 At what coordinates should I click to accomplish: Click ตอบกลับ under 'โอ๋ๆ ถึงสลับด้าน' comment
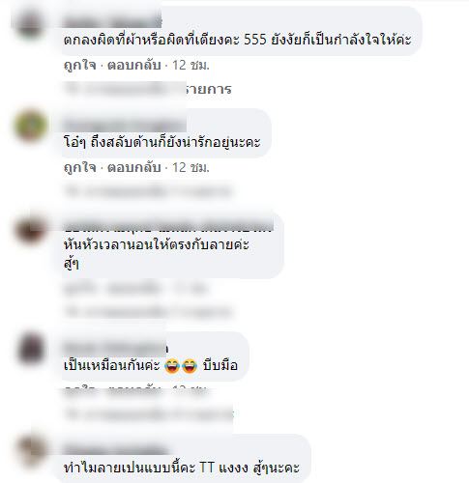coord(133,167)
